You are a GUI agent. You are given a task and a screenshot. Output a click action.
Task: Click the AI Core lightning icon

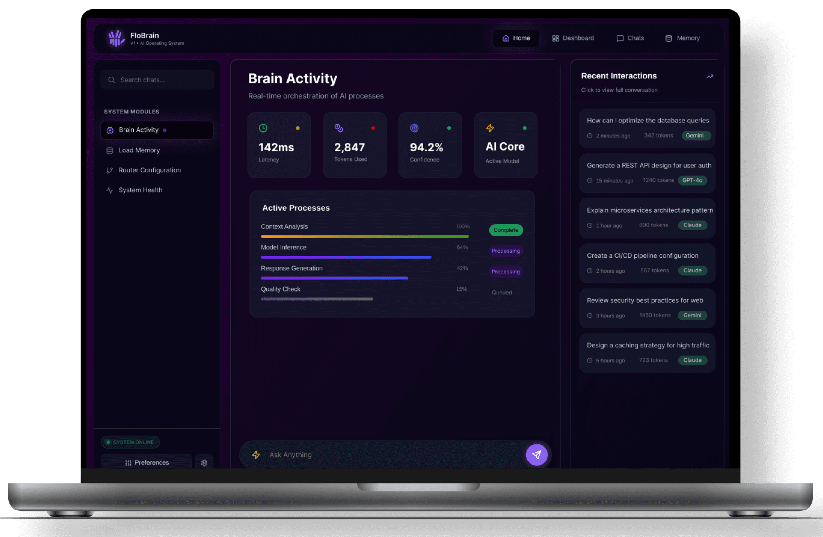click(490, 128)
